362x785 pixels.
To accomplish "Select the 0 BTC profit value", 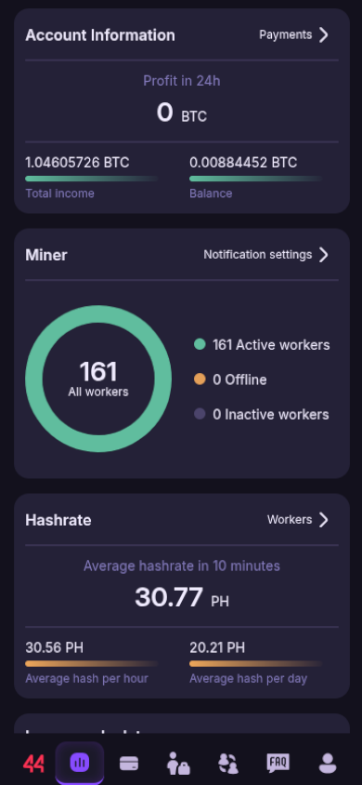I will coord(182,113).
